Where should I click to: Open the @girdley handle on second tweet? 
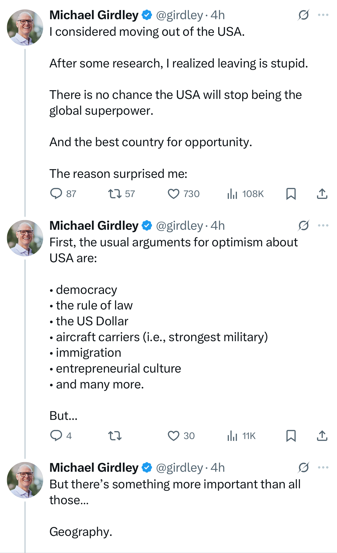tap(179, 226)
